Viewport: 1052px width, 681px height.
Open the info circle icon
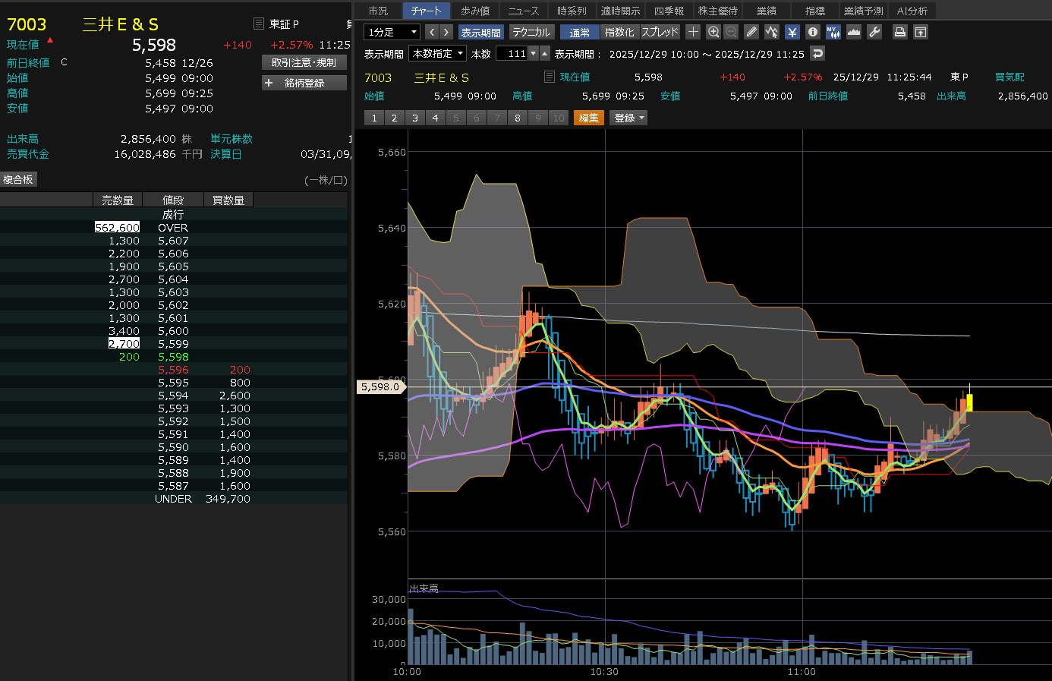pos(813,32)
